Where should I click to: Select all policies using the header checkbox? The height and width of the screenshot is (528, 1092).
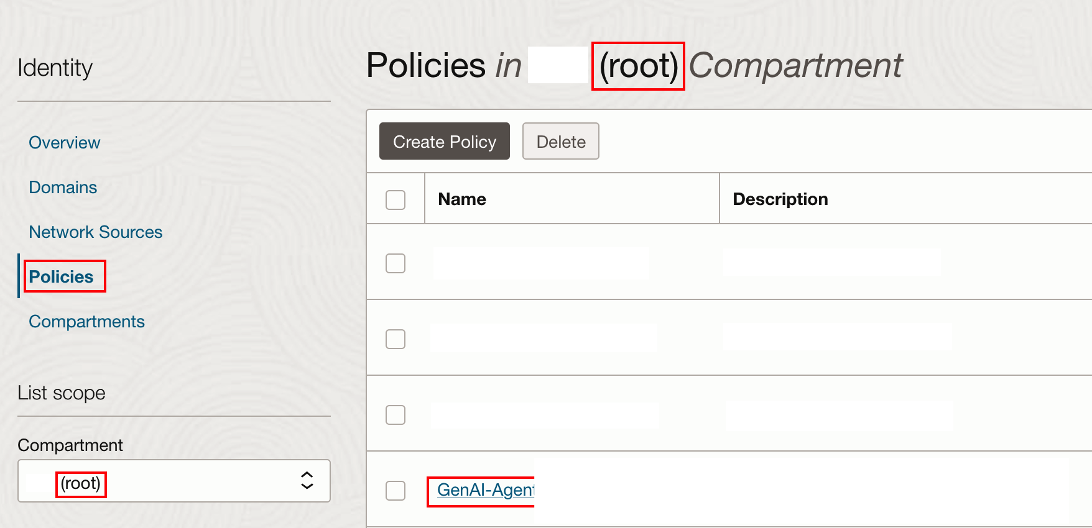point(396,199)
